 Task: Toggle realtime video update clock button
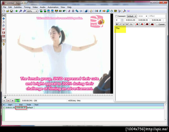(4, 41)
